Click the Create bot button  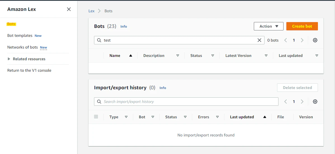[x=302, y=26]
